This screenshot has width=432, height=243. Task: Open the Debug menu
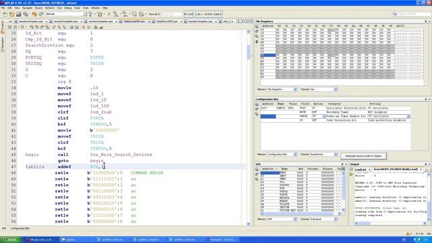(x=67, y=8)
